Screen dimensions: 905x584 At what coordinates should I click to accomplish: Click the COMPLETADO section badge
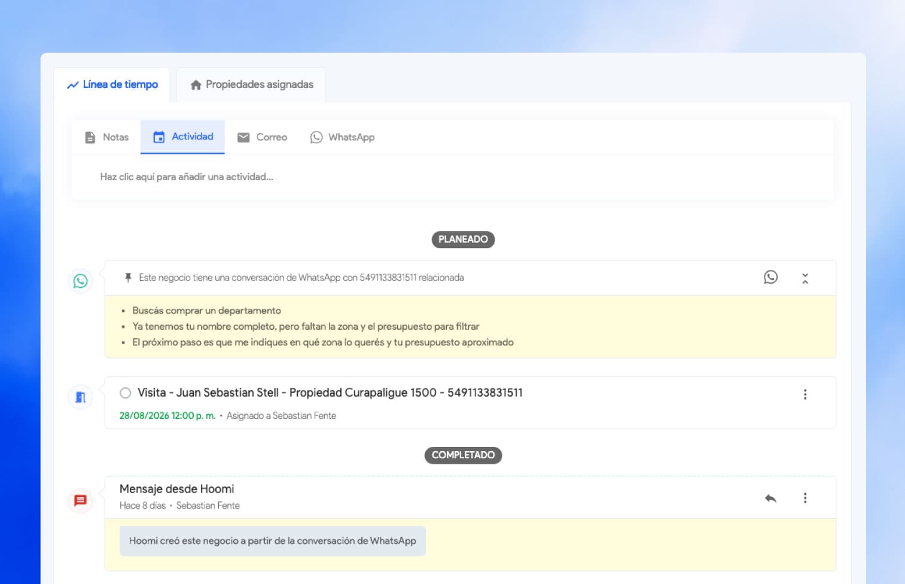[x=463, y=455]
